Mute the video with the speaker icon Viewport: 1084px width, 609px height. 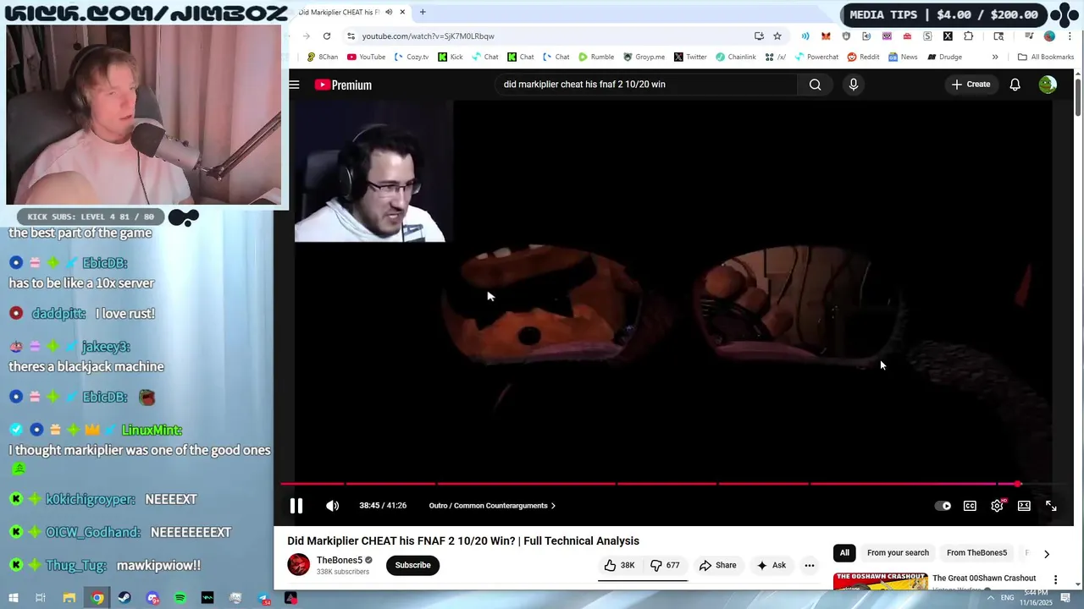coord(332,506)
